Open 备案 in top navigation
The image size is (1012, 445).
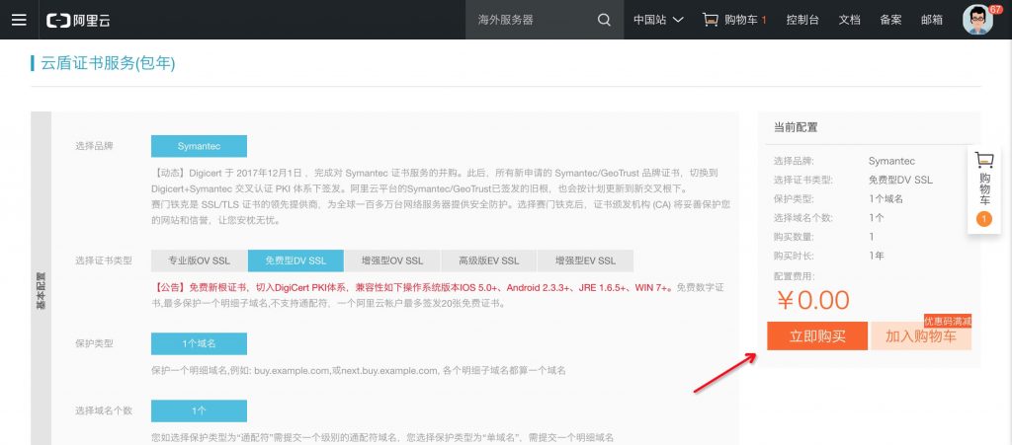tap(890, 20)
